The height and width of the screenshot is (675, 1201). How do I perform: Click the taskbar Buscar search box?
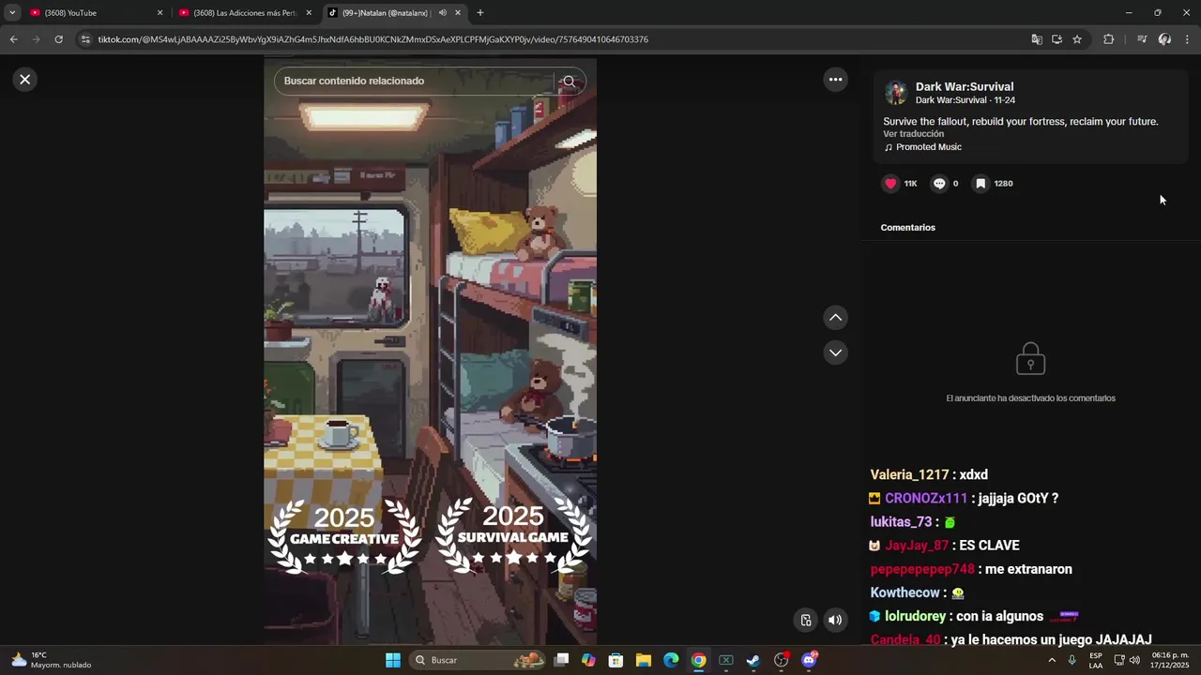(479, 660)
